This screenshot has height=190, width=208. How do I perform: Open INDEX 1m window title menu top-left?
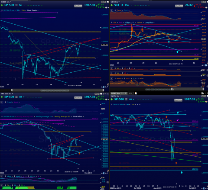coord(6,2)
